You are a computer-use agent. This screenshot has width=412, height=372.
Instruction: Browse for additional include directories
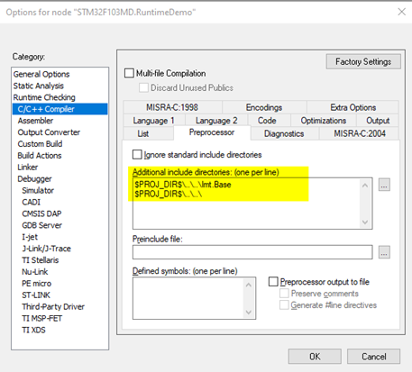(x=384, y=185)
